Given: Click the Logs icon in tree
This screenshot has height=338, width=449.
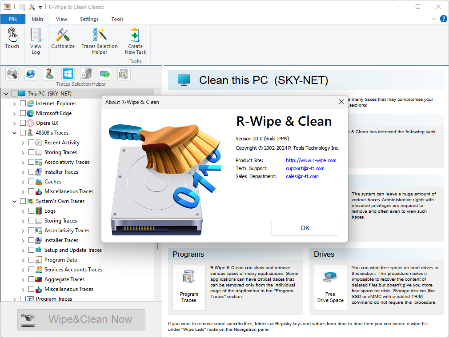Looking at the screenshot, I should [39, 211].
